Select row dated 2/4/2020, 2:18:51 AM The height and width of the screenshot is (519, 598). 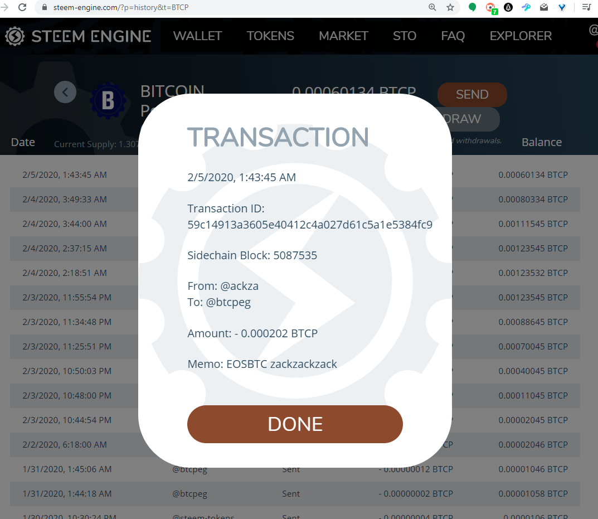295,273
